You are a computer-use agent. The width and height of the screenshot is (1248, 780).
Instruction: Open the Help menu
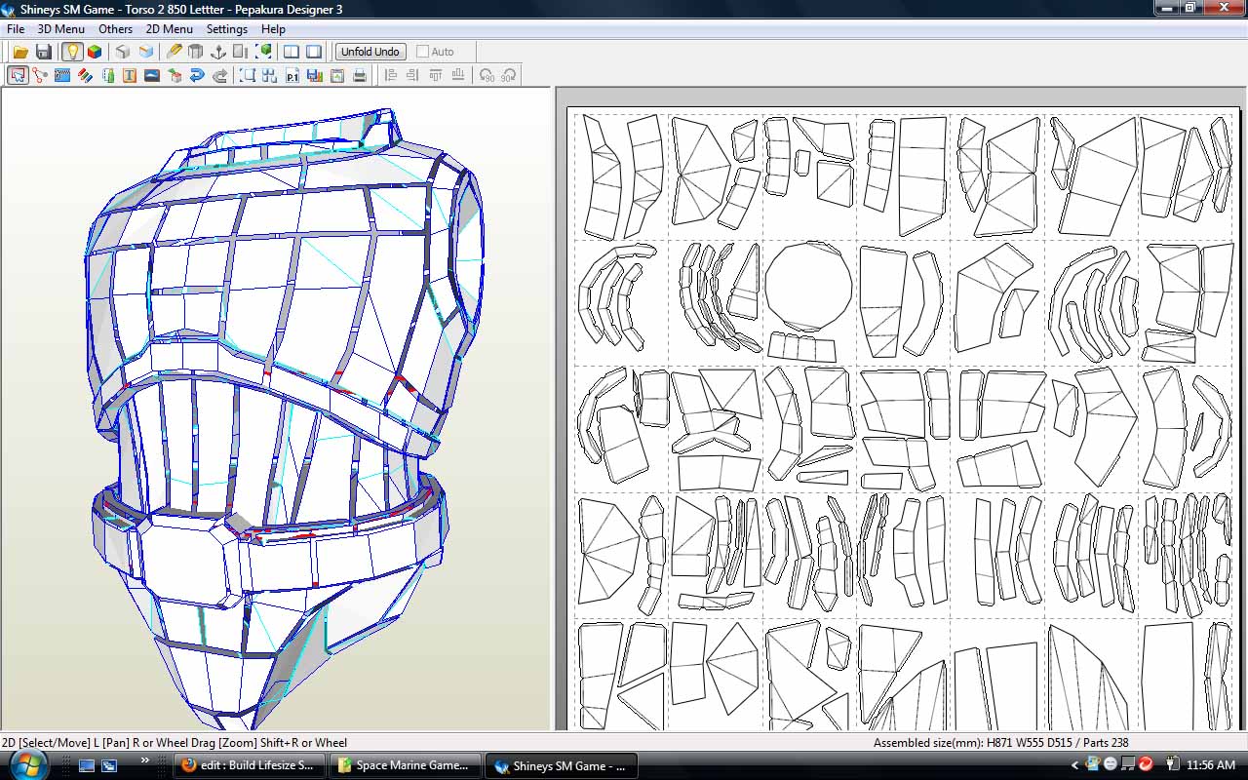[x=273, y=28]
